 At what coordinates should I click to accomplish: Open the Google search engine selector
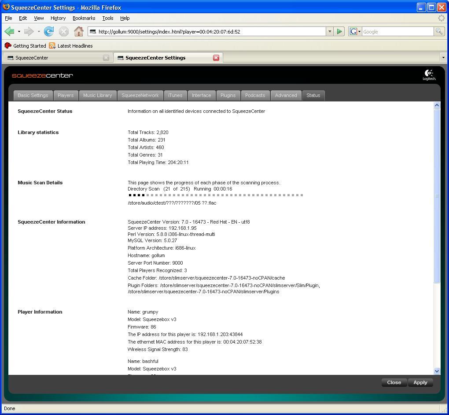(355, 32)
